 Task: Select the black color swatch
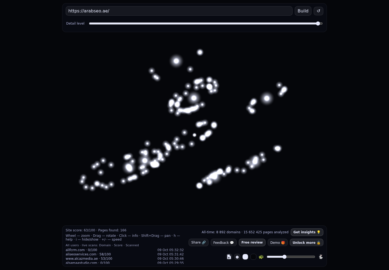click(253, 257)
